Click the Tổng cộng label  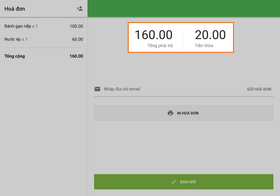(x=15, y=56)
